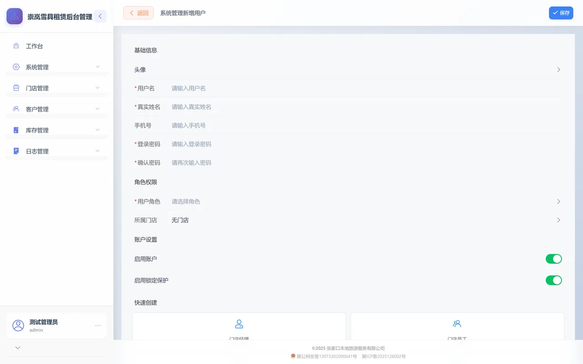
Task: Click the 库存管理 inventory icon
Action: coord(16,130)
